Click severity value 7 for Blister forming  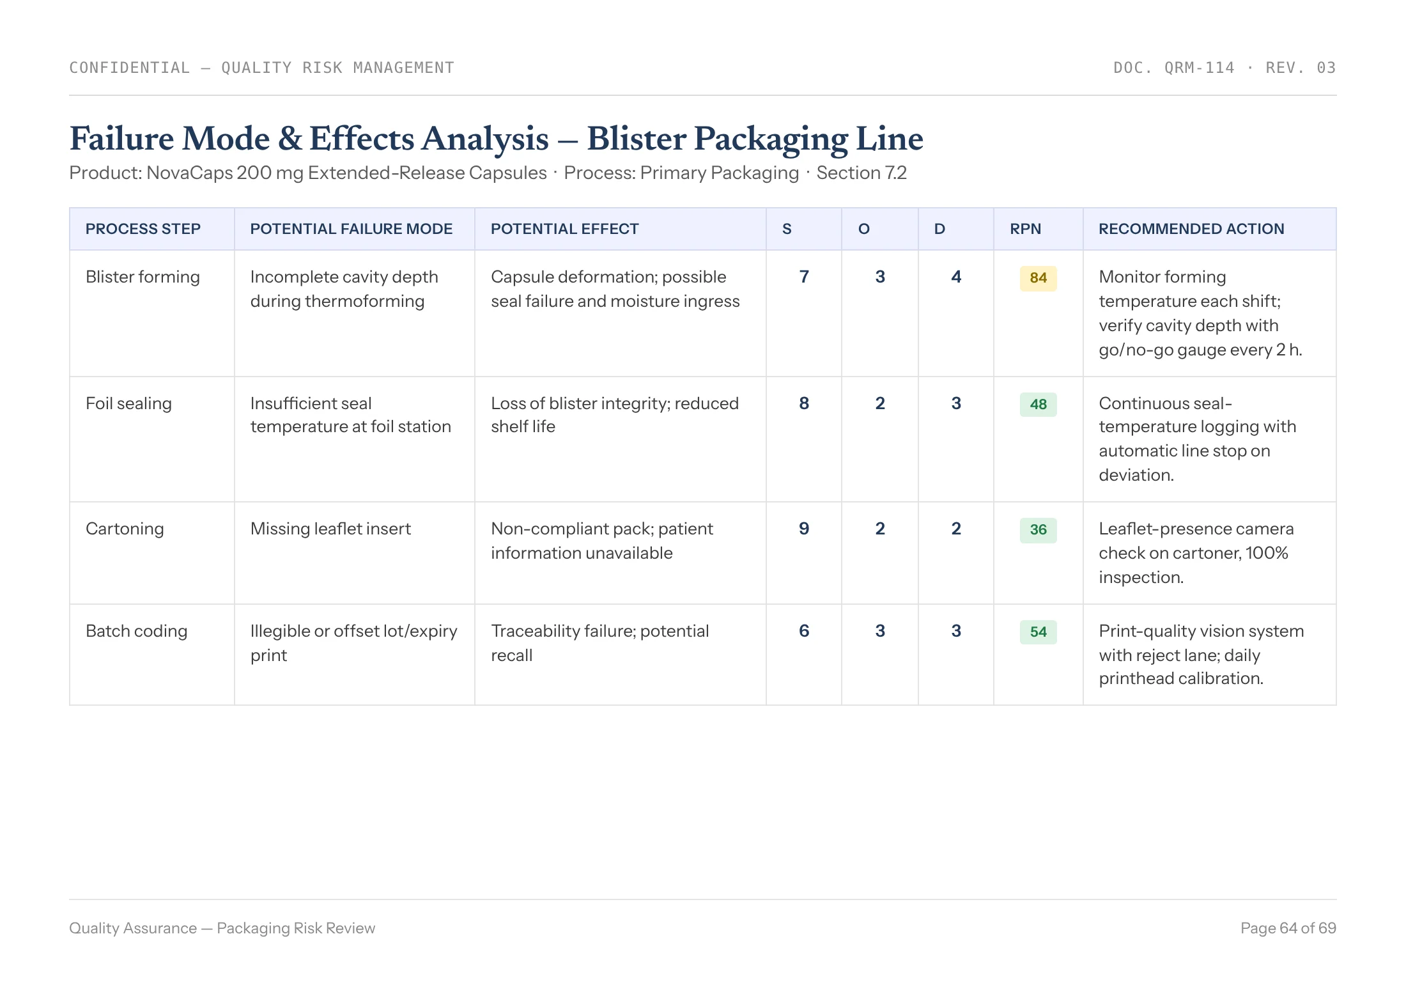[804, 277]
